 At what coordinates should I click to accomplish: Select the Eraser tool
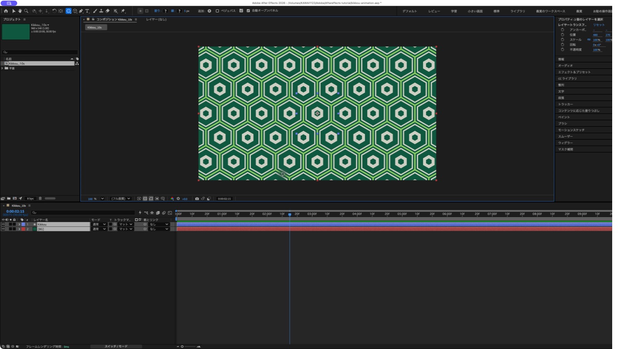(108, 11)
